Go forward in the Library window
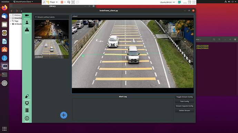 [x=17, y=11]
